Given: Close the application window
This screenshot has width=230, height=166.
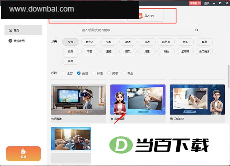Looking at the screenshot, I should (227, 3).
